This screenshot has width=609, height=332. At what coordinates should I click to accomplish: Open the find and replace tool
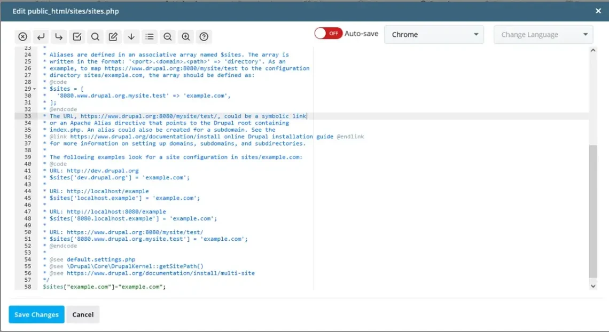(113, 36)
